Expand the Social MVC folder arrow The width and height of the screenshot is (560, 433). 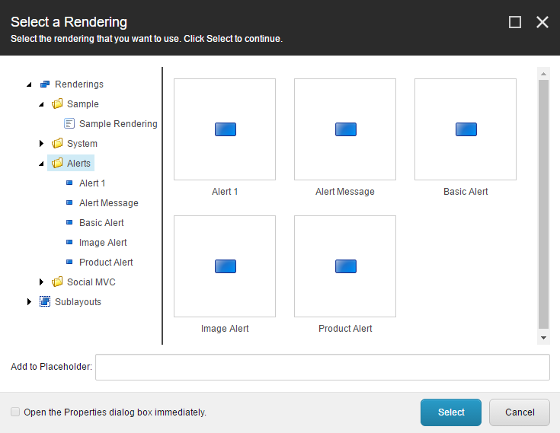41,282
